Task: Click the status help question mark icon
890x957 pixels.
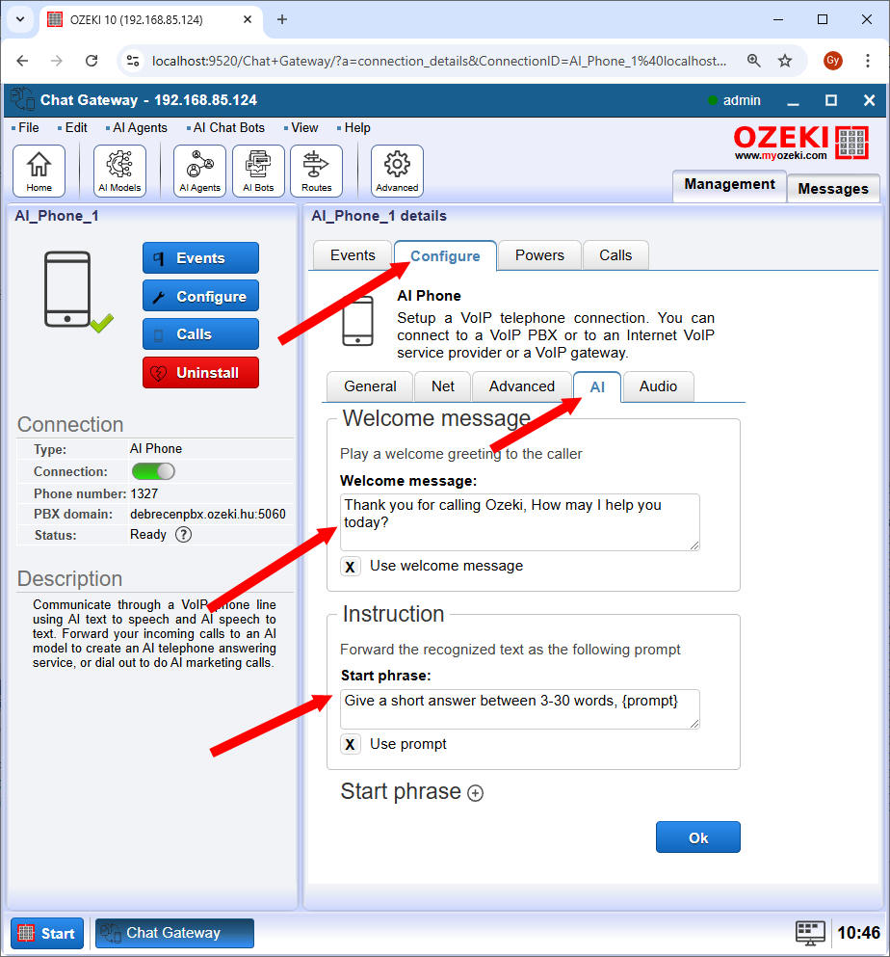Action: 184,535
